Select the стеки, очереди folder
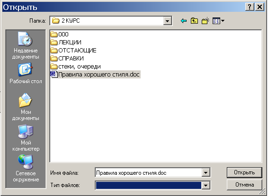Viewport: 268px width, 196px height. (76, 67)
